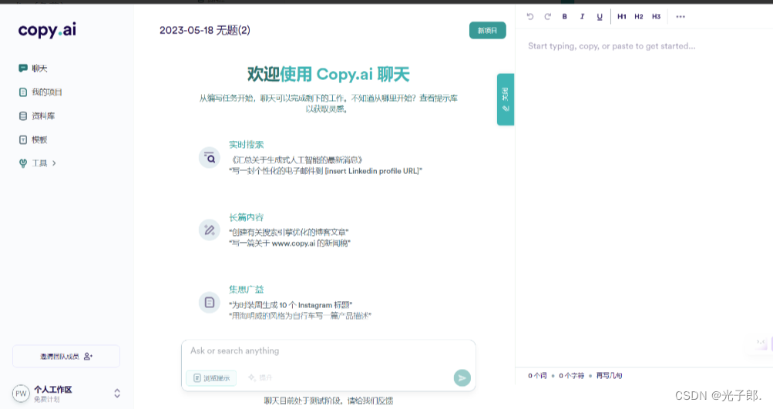The height and width of the screenshot is (409, 773).
Task: Toggle bold formatting
Action: pyautogui.click(x=564, y=17)
